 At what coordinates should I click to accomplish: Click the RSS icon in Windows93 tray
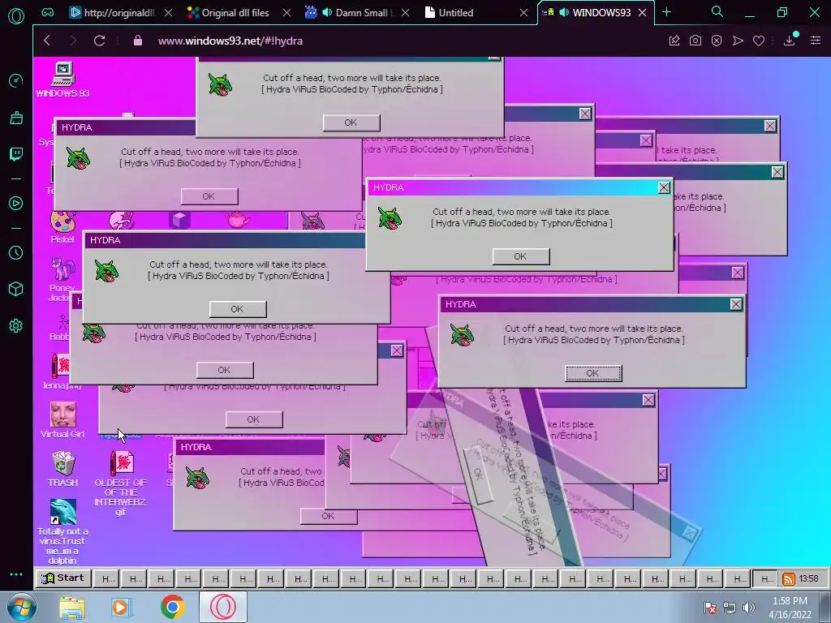[789, 578]
